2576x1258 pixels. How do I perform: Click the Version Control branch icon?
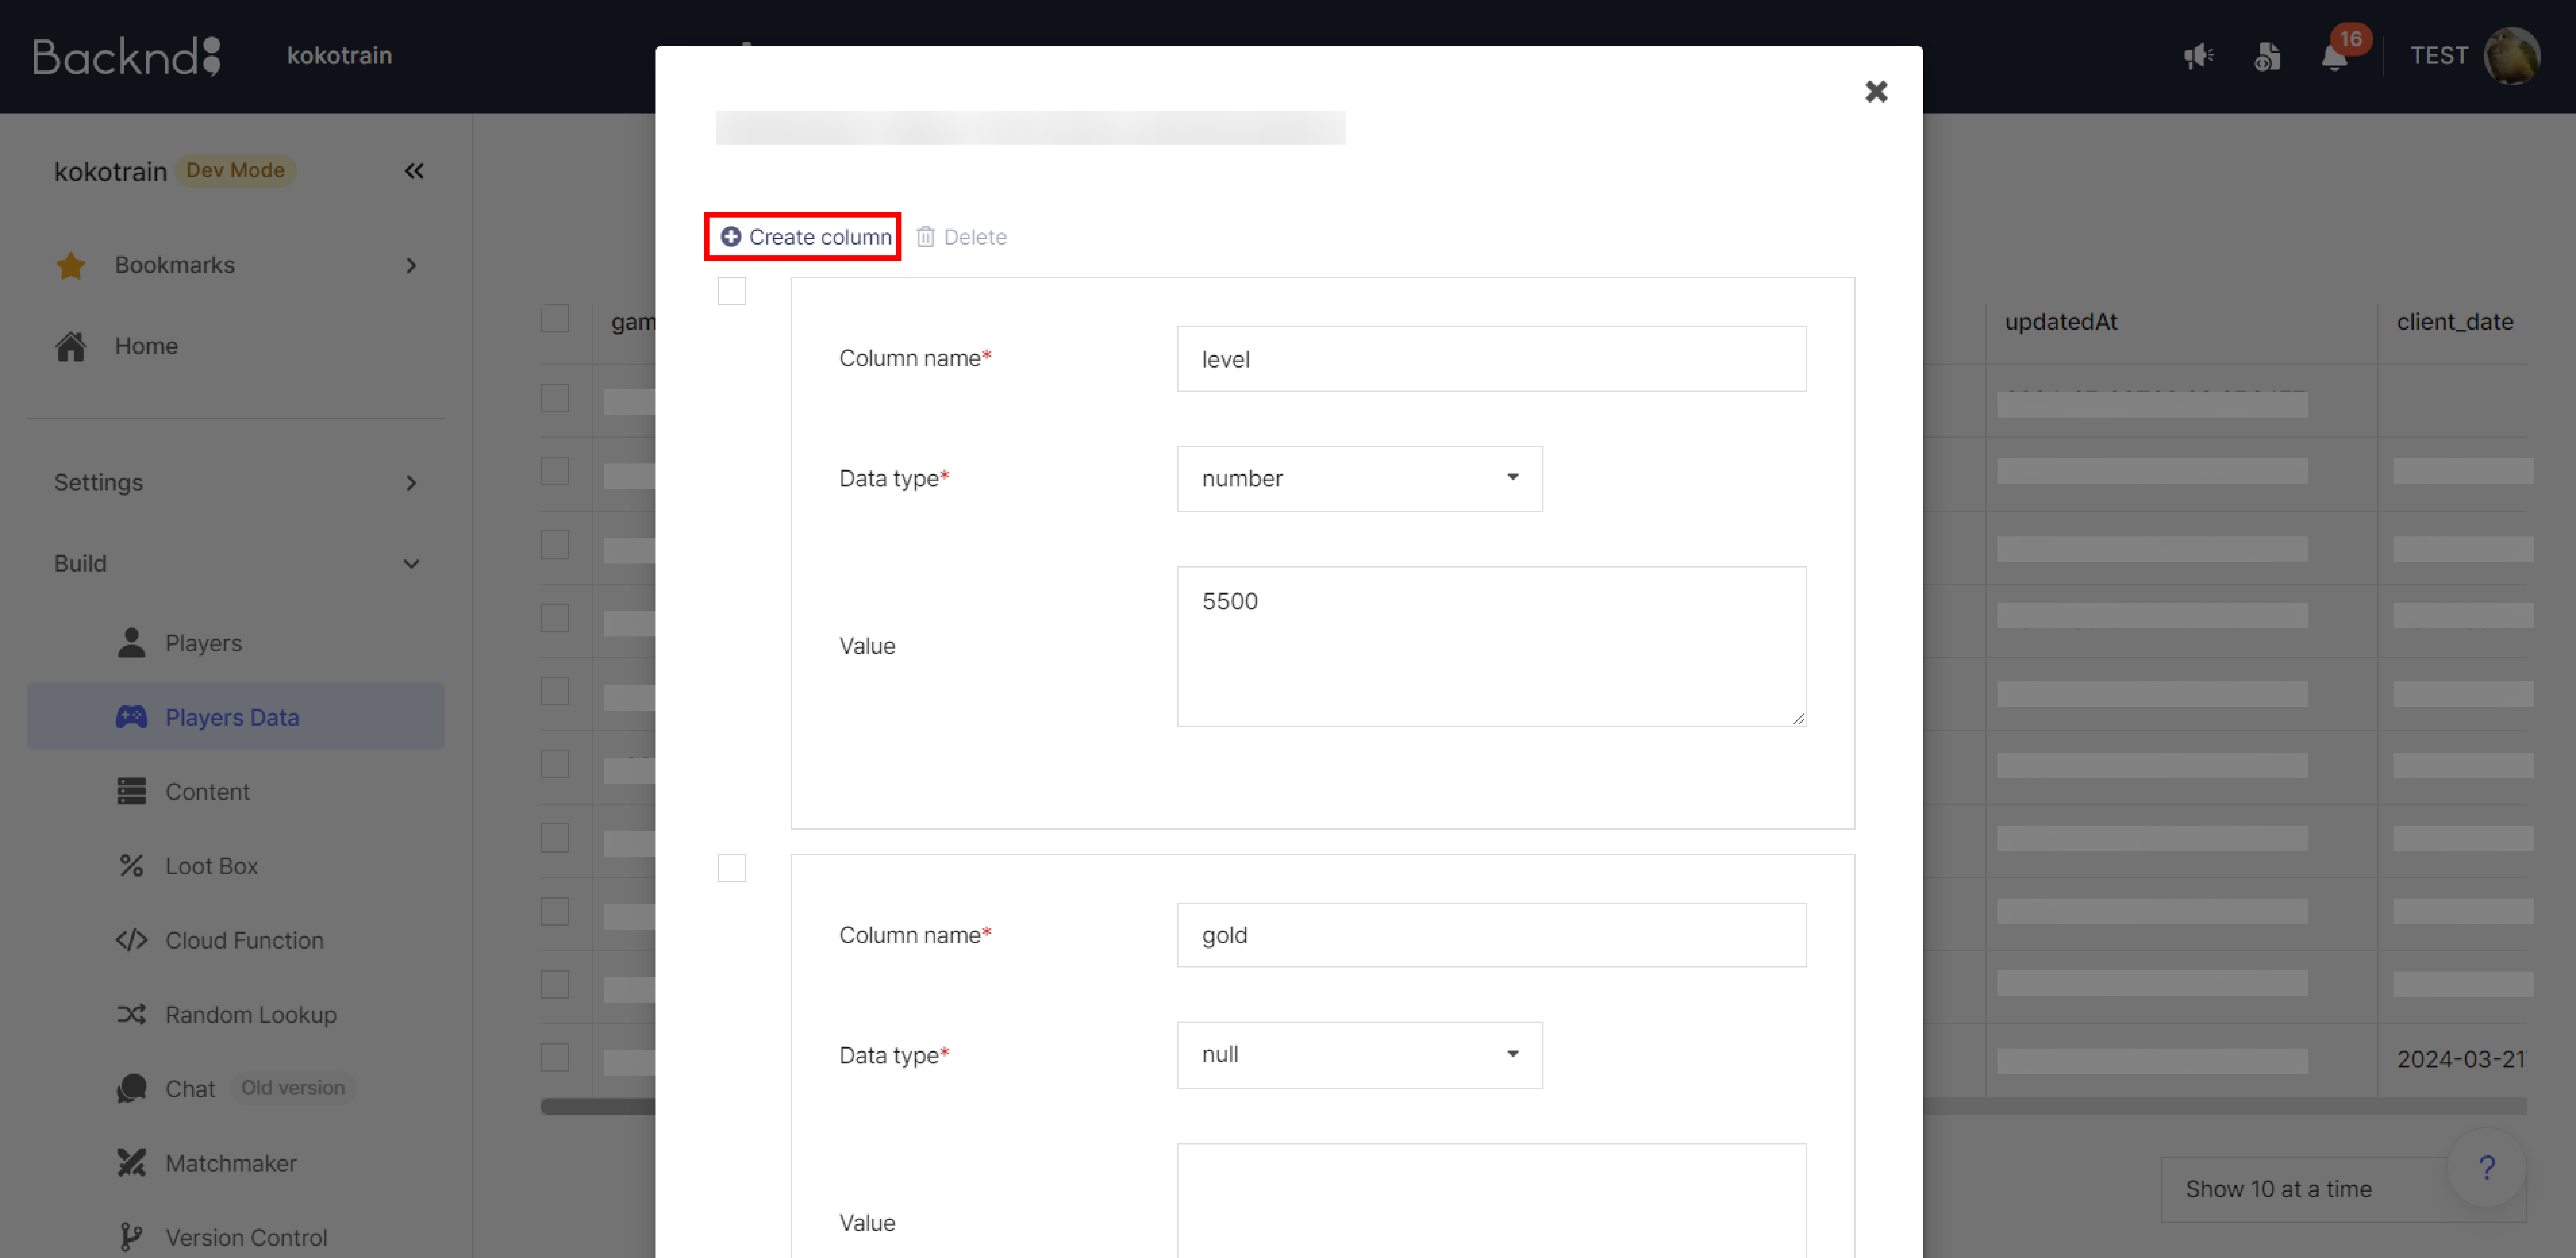click(131, 1237)
